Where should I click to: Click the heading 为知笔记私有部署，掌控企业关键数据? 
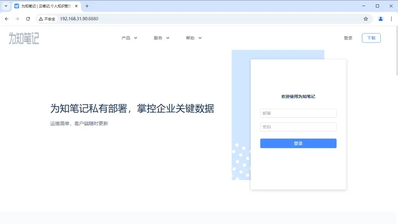coord(132,108)
